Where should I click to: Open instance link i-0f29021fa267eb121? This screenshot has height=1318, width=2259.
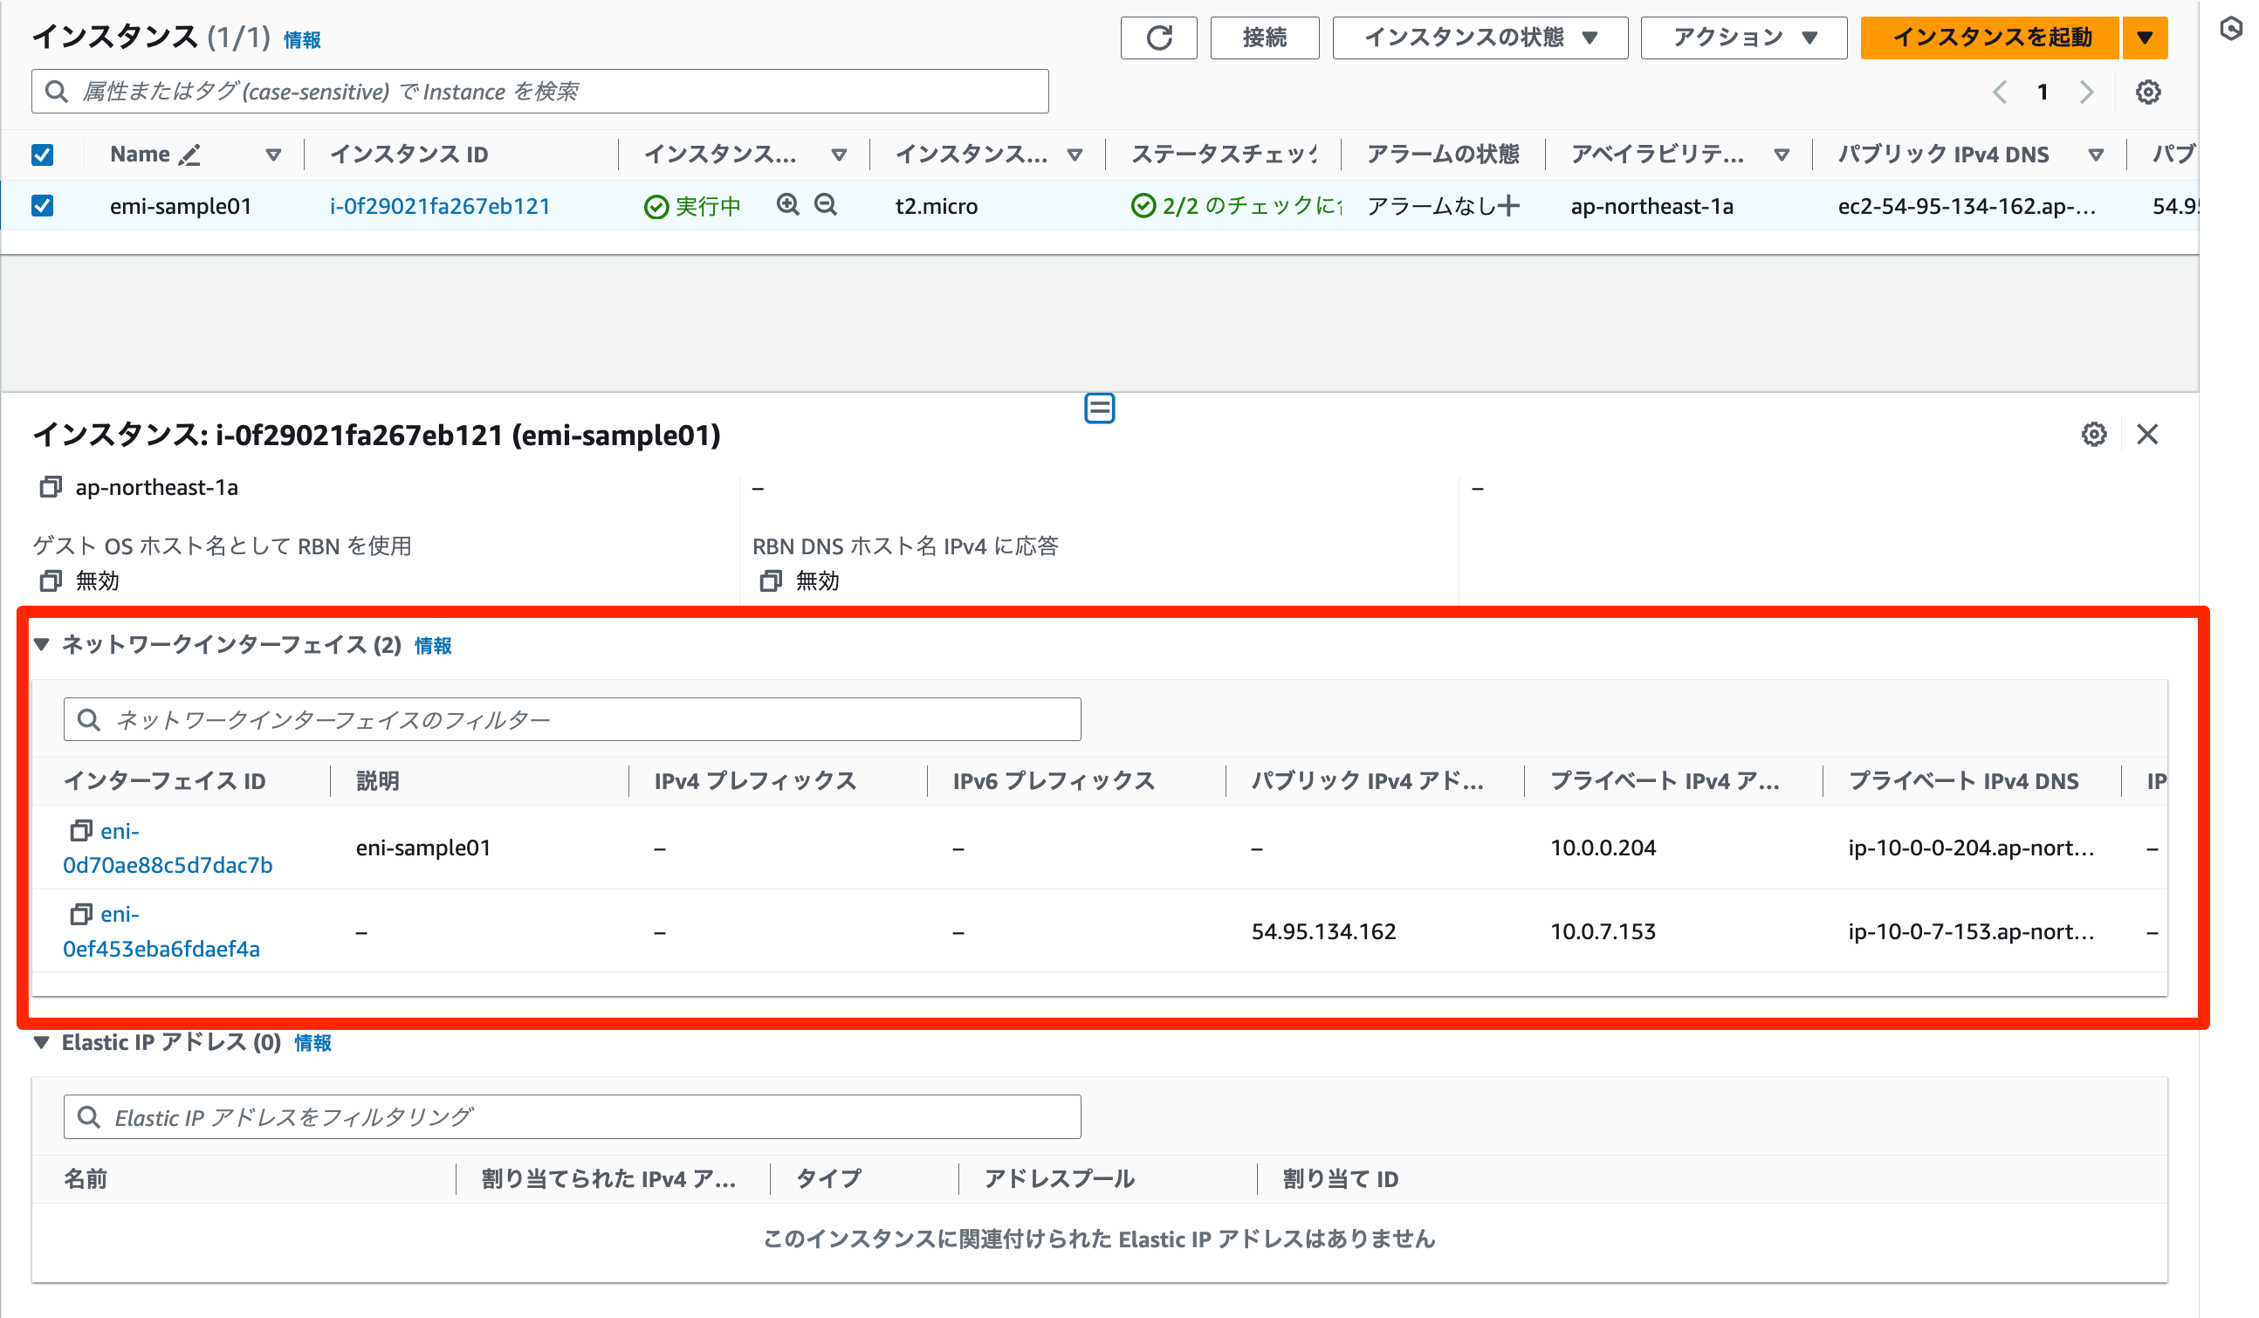(x=439, y=205)
